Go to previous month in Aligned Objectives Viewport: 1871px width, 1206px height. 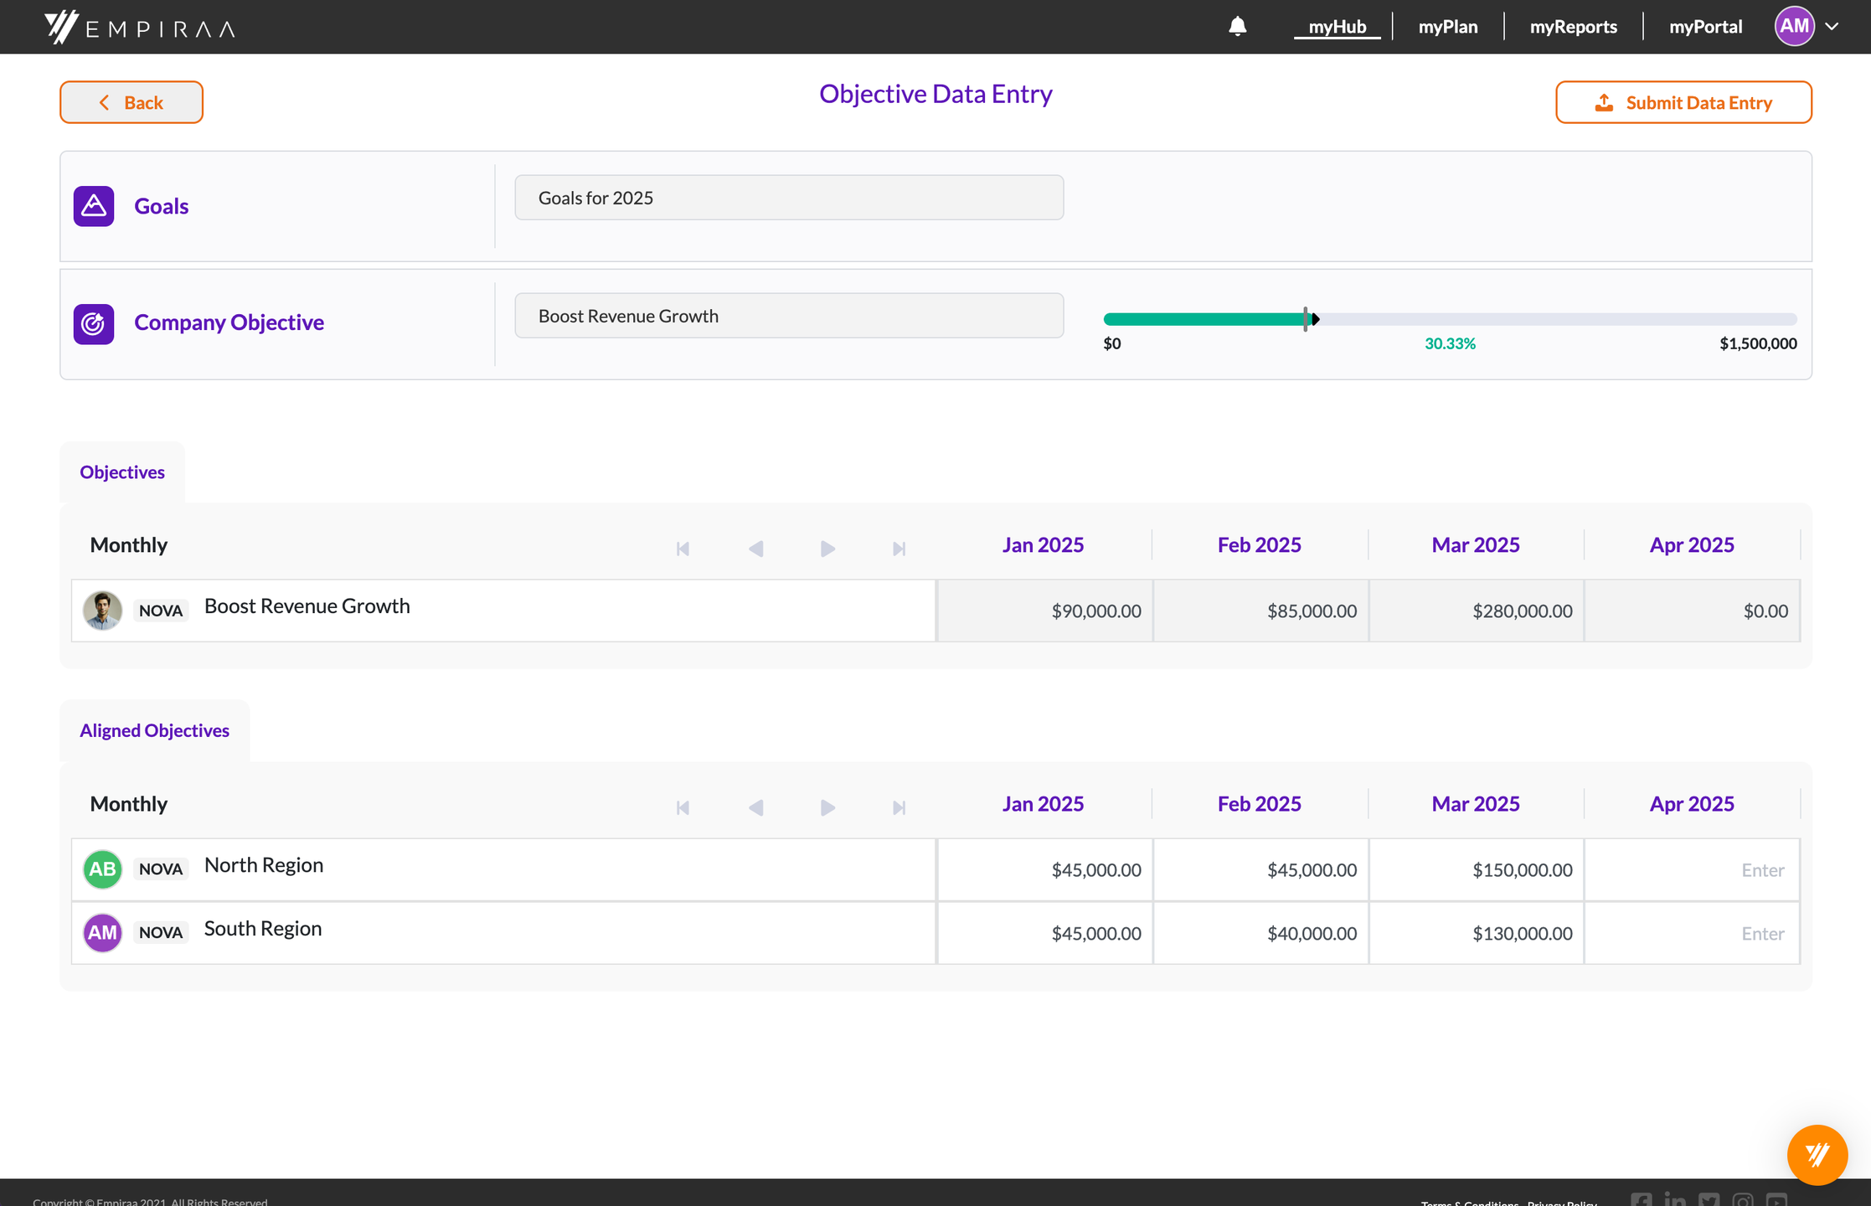coord(755,807)
